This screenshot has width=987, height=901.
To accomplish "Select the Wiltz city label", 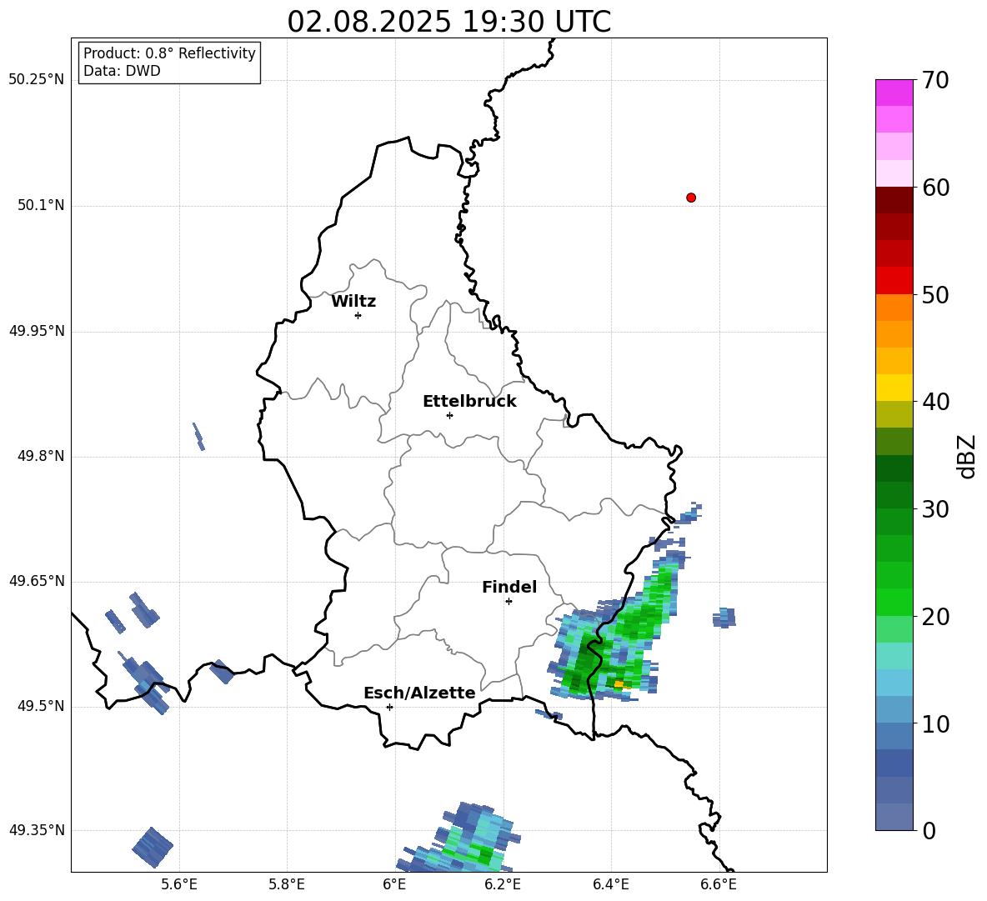I will (x=353, y=302).
